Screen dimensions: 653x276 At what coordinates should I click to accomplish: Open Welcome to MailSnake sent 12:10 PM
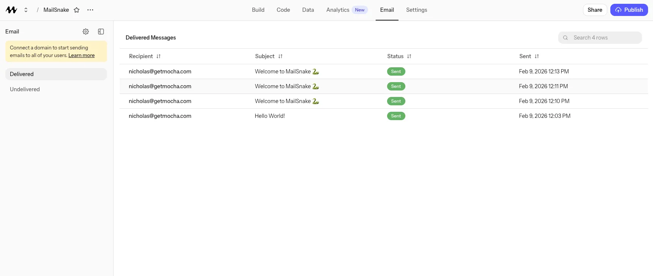(x=287, y=101)
